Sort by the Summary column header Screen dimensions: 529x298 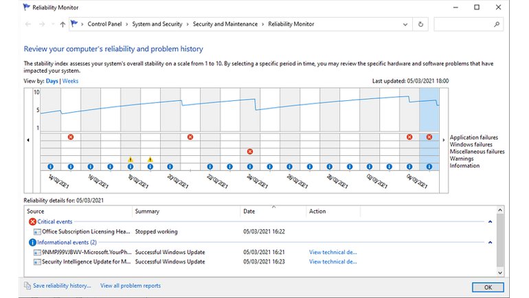coord(186,211)
